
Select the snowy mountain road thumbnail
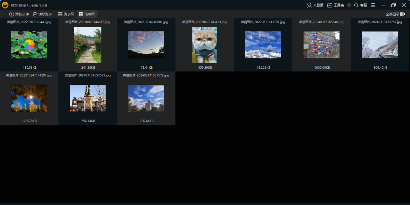pos(380,45)
